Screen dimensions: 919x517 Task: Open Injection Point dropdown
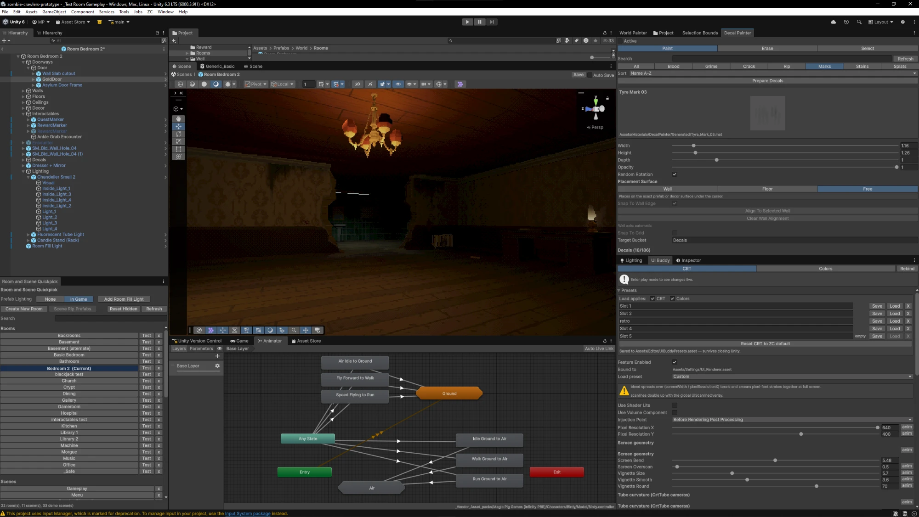point(792,420)
